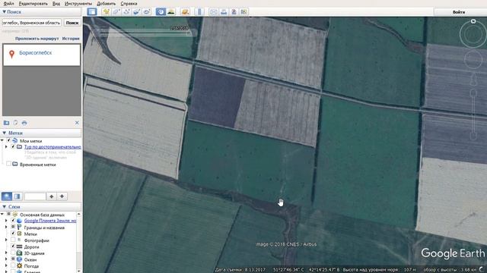The image size is (487, 273).
Task: Enable 3D-здания layer checkbox
Action: [x=13, y=253]
